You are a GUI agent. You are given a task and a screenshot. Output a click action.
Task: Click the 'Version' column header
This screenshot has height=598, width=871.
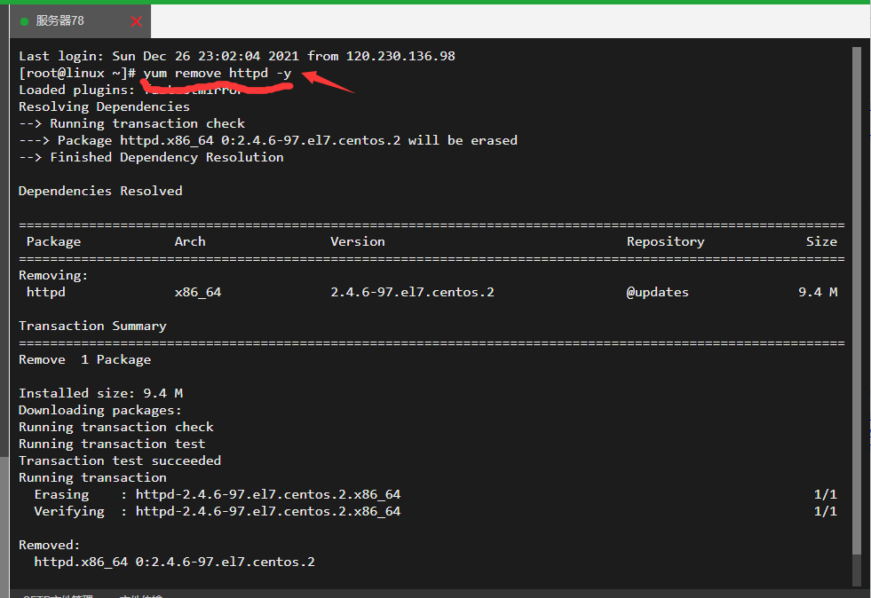point(358,241)
